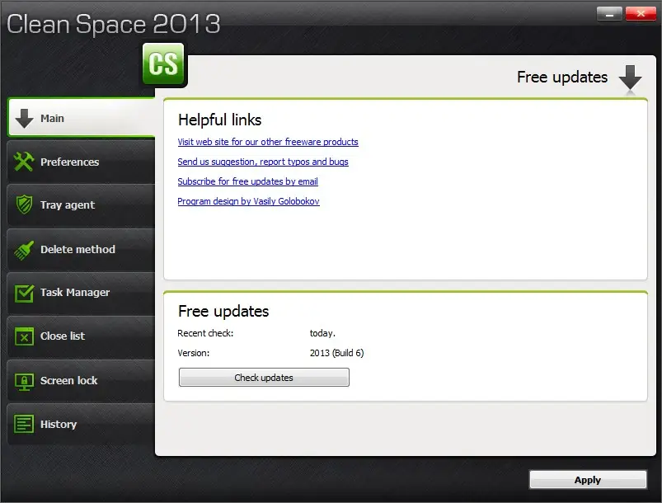The image size is (662, 503).
Task: Minimize the Clean Space window
Action: click(x=609, y=14)
